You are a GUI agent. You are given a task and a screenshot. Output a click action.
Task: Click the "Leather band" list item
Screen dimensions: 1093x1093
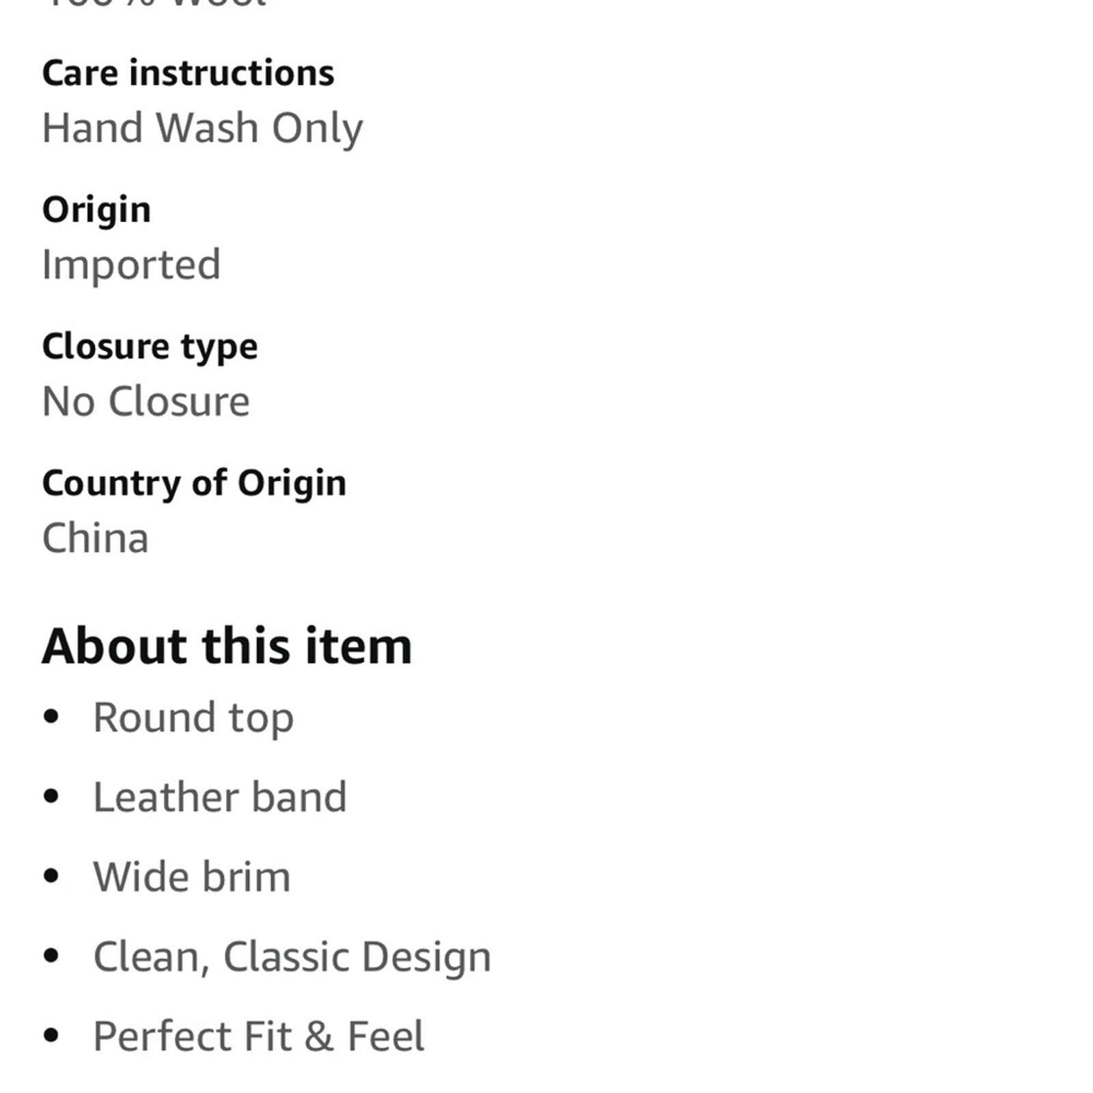[220, 797]
